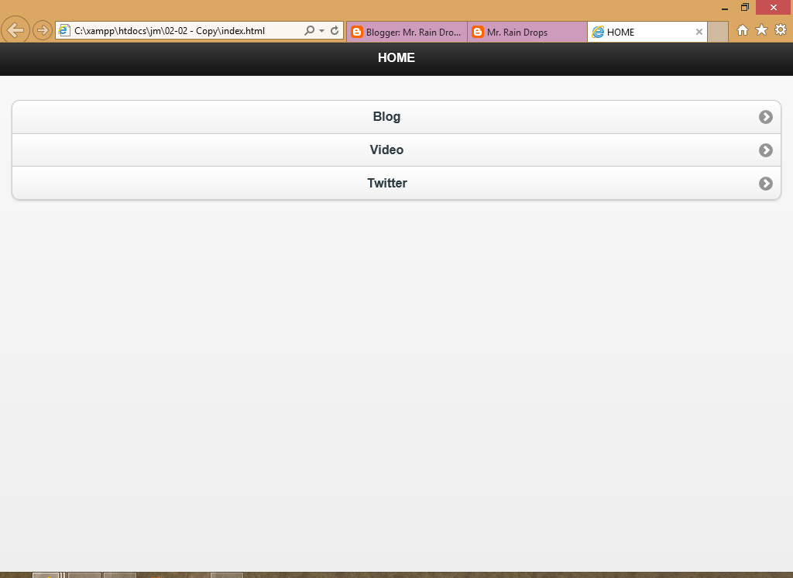
Task: Refresh the page with the reload icon
Action: coord(335,31)
